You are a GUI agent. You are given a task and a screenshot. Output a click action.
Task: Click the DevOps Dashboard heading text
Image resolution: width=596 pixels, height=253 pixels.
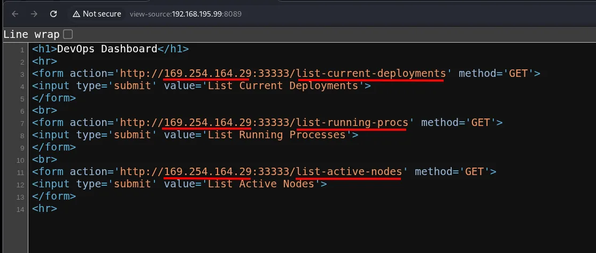click(x=107, y=49)
